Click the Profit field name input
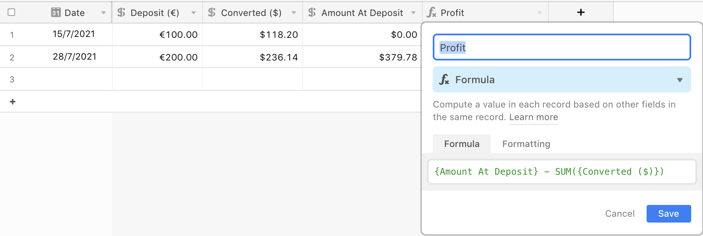This screenshot has height=236, width=703. coord(562,47)
